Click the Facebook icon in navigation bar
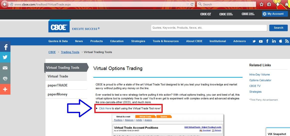The image size is (290, 136). click(x=267, y=41)
